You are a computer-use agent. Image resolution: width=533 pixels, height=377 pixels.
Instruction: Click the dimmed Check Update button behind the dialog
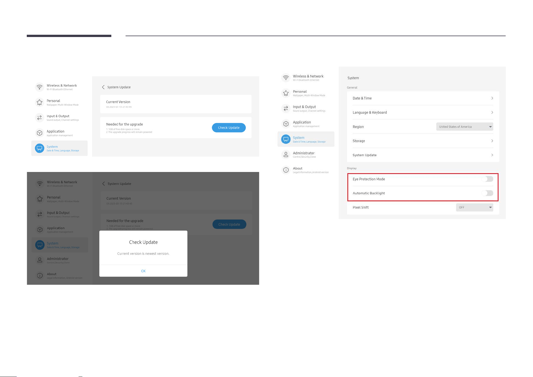click(229, 224)
